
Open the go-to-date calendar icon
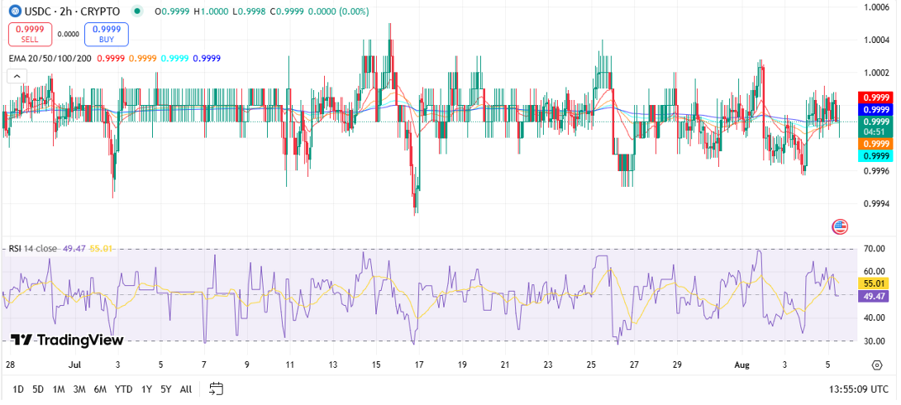pos(217,388)
